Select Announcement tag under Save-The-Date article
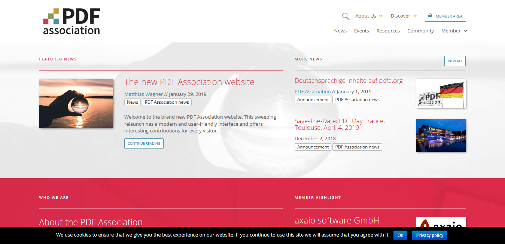505x244 pixels. pos(313,147)
